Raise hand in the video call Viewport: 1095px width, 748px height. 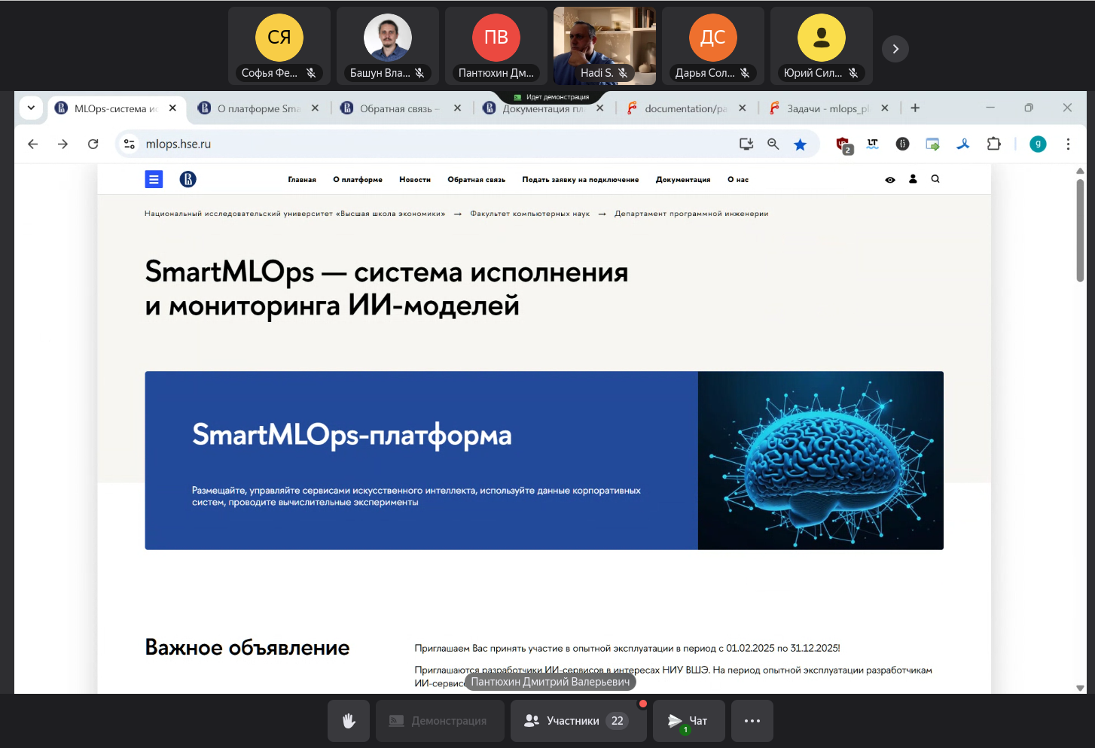[349, 721]
